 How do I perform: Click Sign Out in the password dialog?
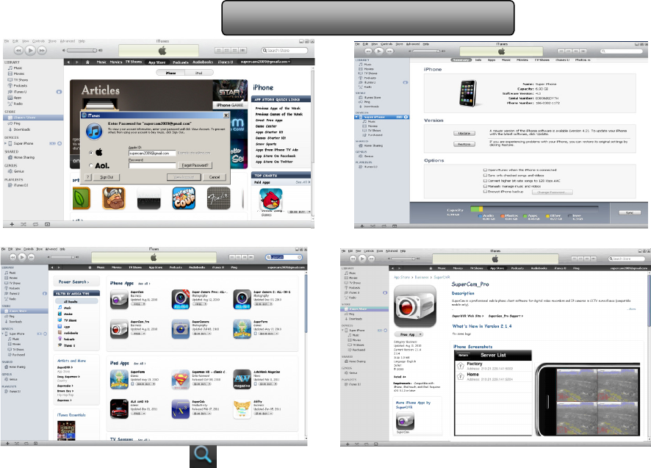(x=107, y=177)
